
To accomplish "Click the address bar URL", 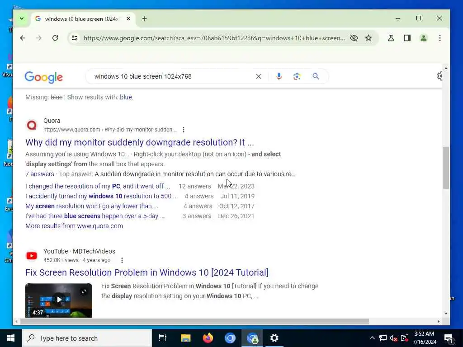I will pos(214,38).
